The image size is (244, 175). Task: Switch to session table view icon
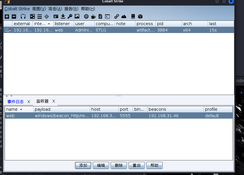pos(39,16)
